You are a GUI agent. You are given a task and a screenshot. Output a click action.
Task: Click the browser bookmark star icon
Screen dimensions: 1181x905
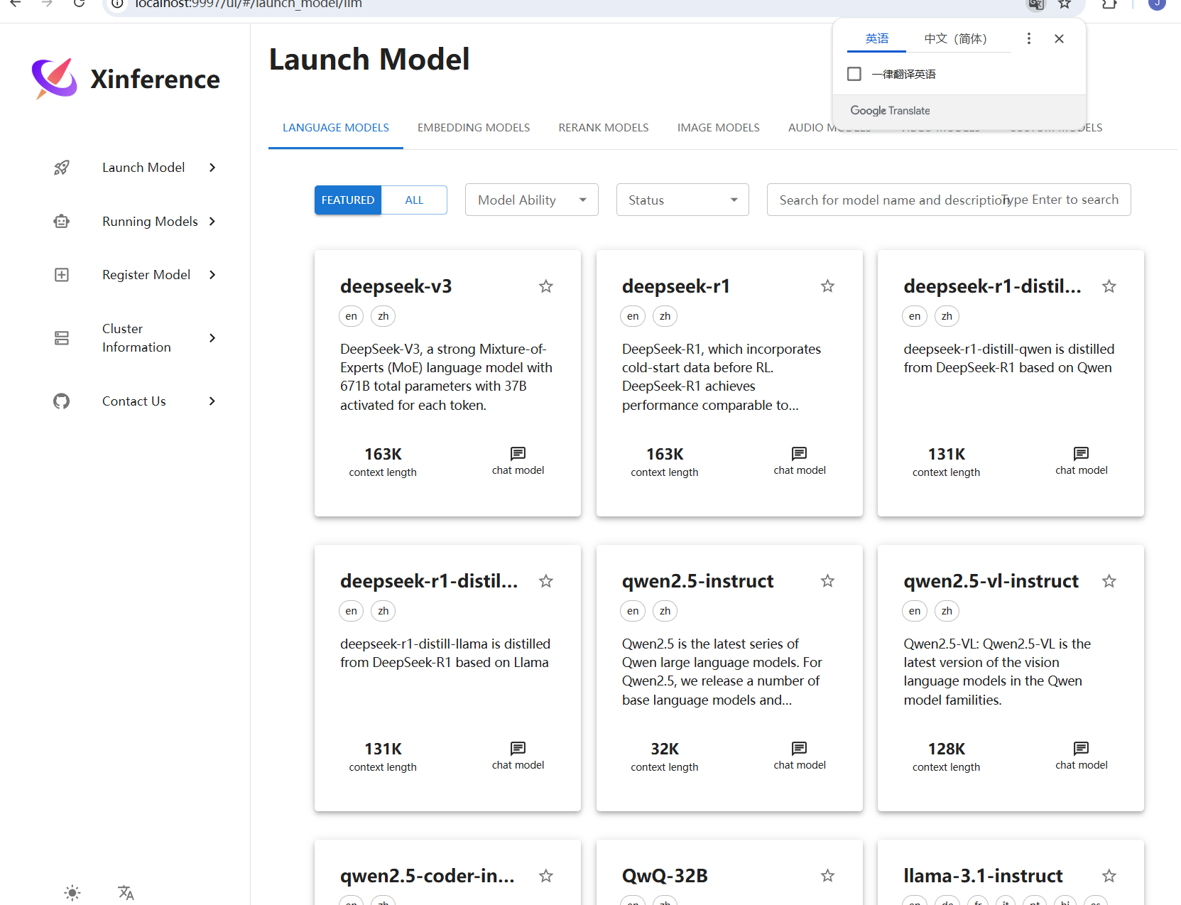(x=1065, y=4)
